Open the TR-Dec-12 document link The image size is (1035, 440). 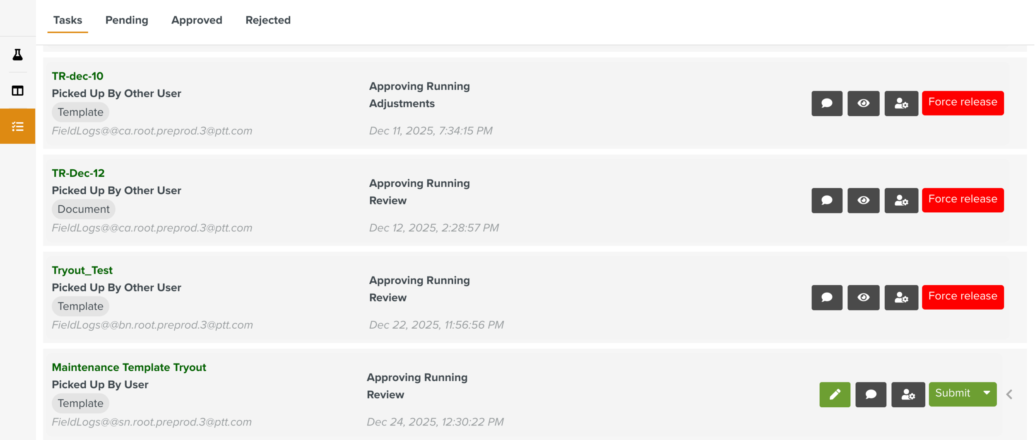coord(78,173)
